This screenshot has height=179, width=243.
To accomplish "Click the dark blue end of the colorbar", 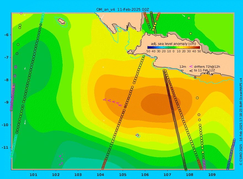I will click(149, 48).
